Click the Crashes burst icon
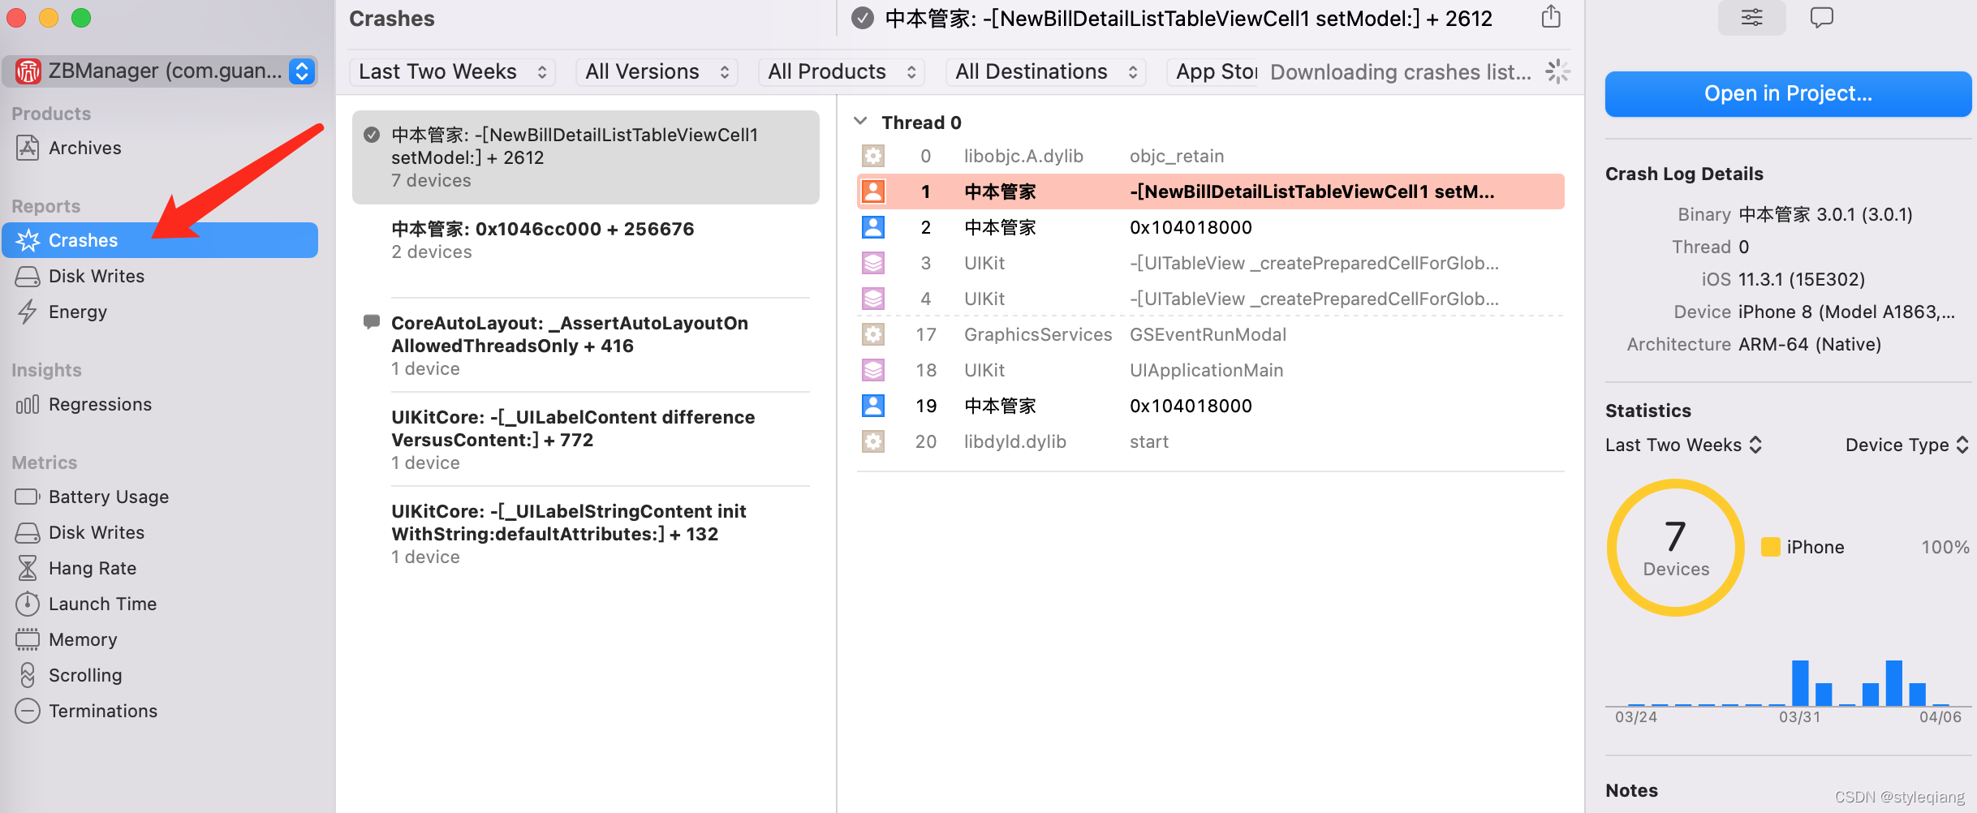The width and height of the screenshot is (1977, 813). 28,240
